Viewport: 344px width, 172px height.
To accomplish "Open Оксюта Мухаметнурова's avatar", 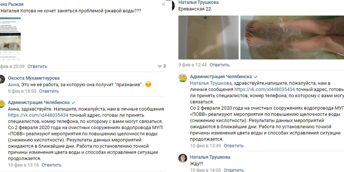I will pos(2,79).
